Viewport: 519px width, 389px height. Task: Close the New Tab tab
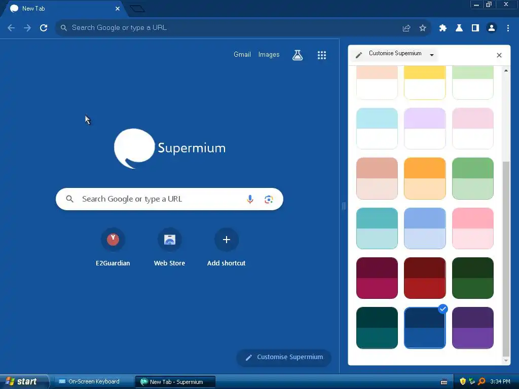coord(118,9)
